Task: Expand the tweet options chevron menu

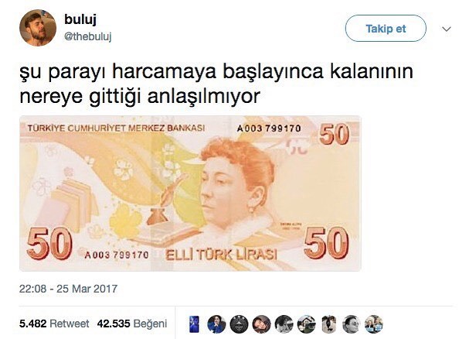Action: (447, 29)
